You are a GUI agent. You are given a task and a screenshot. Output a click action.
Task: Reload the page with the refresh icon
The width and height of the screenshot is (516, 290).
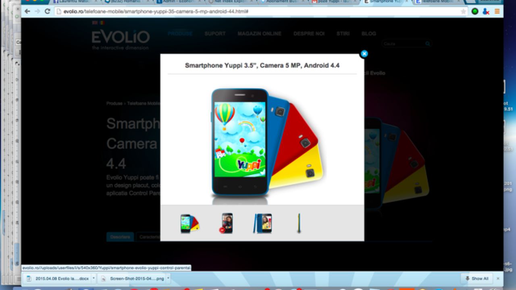(47, 11)
